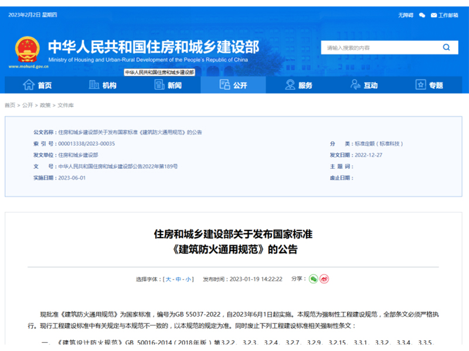Click the search magnifier icon
This screenshot has height=351, width=469.
tap(447, 47)
